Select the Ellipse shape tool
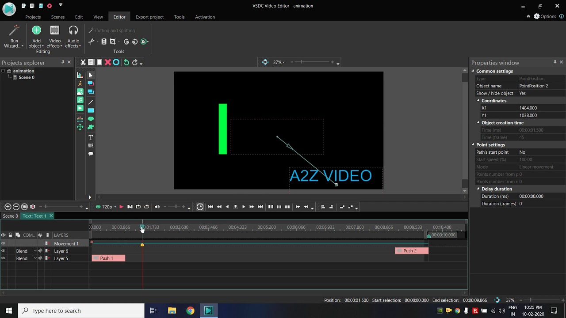The width and height of the screenshot is (566, 318). [x=91, y=119]
